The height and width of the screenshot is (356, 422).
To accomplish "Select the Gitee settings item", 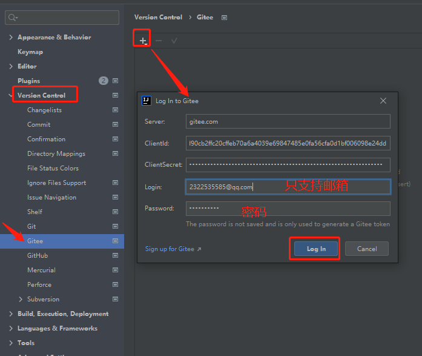I will coord(35,241).
